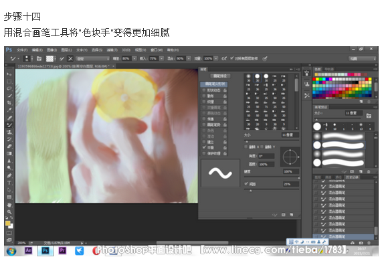The width and height of the screenshot is (380, 261).
Task: Enable the 翻转 X flip checkbox
Action: click(246, 147)
